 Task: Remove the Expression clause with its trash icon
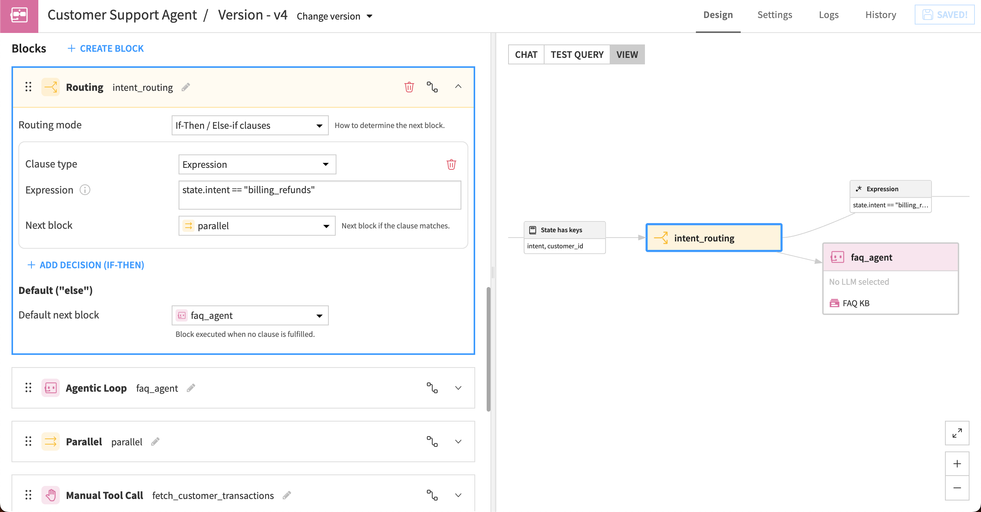[451, 164]
